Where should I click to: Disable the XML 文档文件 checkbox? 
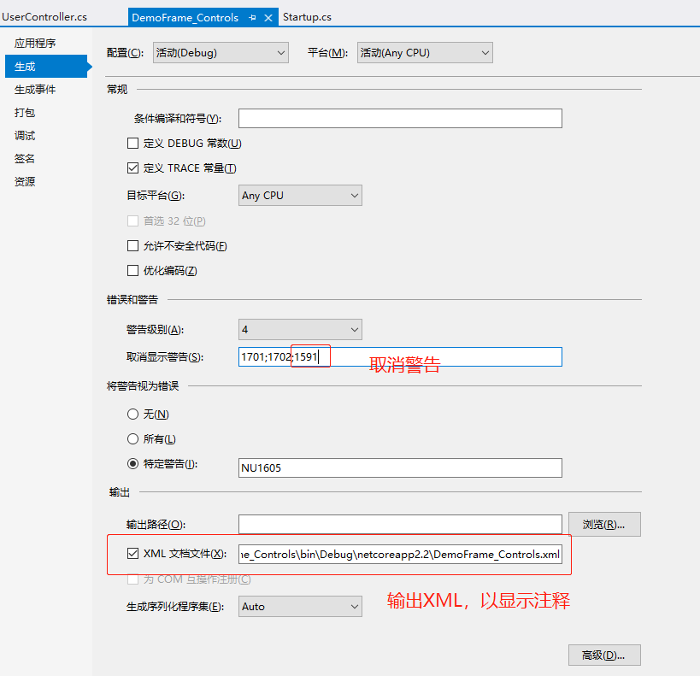point(132,554)
